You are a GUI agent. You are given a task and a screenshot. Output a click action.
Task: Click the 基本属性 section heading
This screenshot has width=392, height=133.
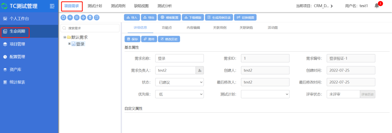[x=132, y=48]
